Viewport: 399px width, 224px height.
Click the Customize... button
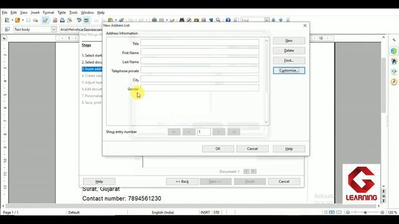coord(289,70)
